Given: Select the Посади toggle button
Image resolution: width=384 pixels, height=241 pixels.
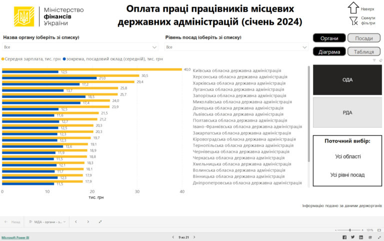Looking at the screenshot, I should (364, 38).
